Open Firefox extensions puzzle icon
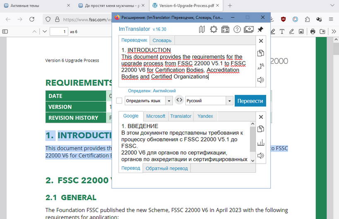 307,19
